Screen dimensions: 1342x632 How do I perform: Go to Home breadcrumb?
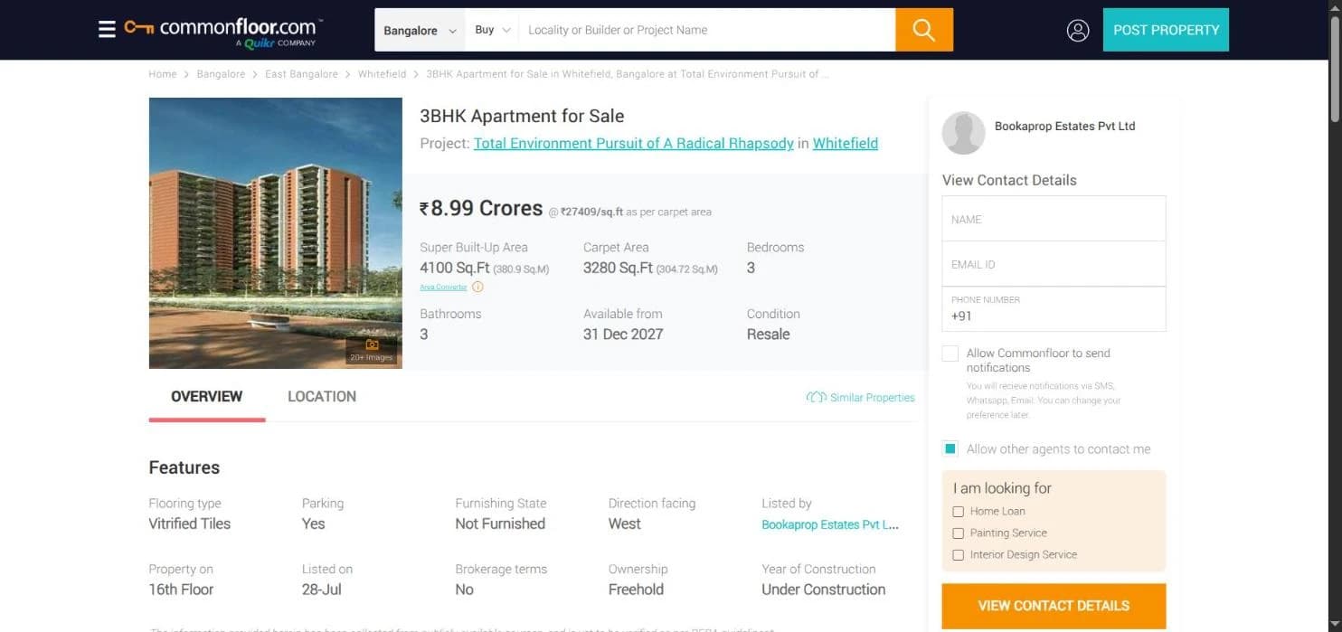[x=163, y=74]
